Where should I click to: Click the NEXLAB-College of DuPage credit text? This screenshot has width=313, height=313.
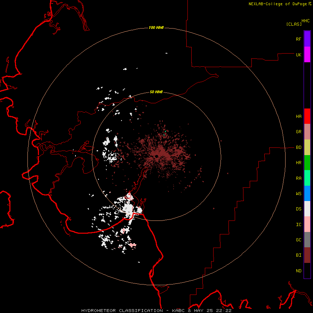pos(278,4)
